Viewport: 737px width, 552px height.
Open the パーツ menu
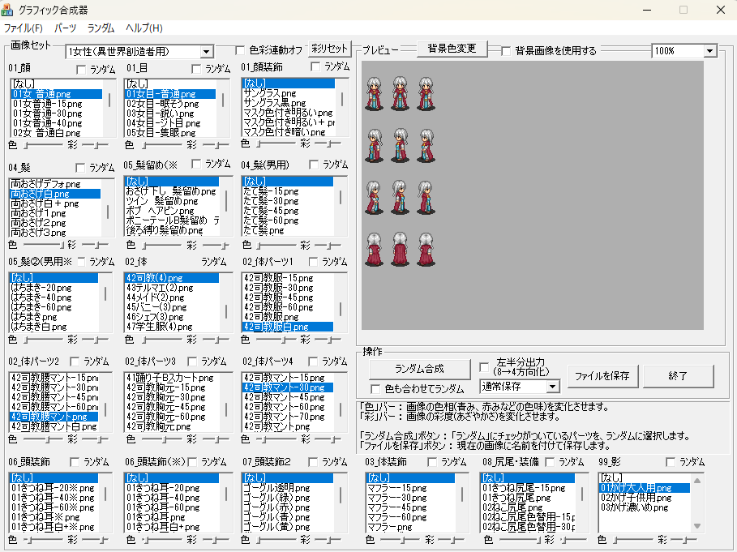point(65,28)
